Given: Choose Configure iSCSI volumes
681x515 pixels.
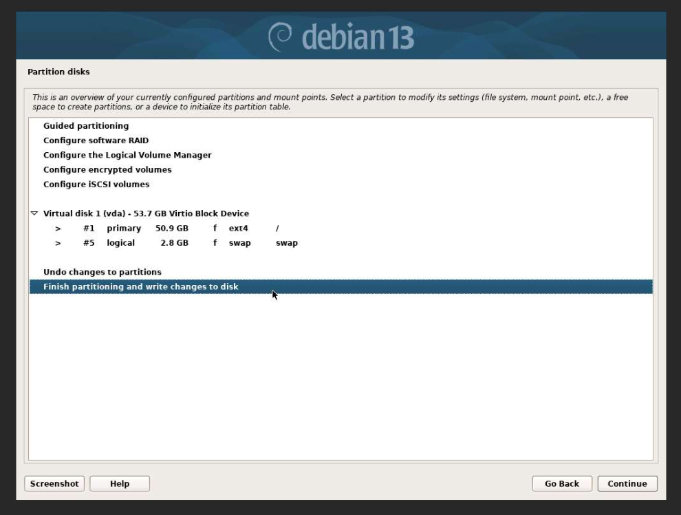Looking at the screenshot, I should coord(341,185).
